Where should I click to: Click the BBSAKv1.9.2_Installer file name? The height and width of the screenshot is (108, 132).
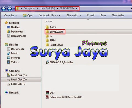[x=61, y=62]
